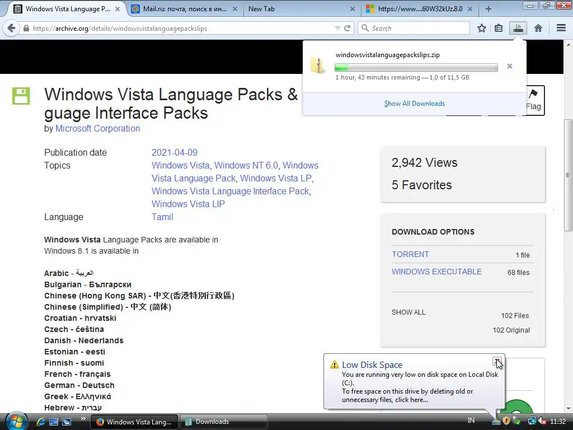Open the 2021-04-09 publication date link
Viewport: 573px width, 430px height.
[x=175, y=152]
